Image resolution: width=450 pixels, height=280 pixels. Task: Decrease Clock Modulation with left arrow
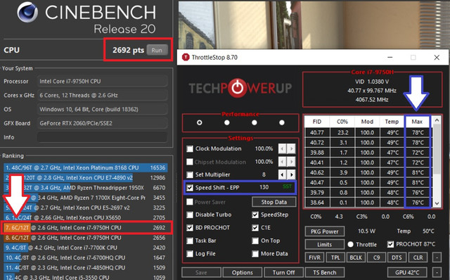(x=283, y=148)
